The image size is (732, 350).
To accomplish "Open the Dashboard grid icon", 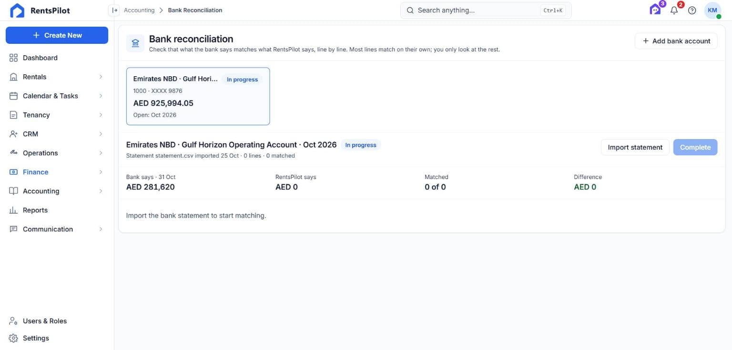I will [x=13, y=58].
